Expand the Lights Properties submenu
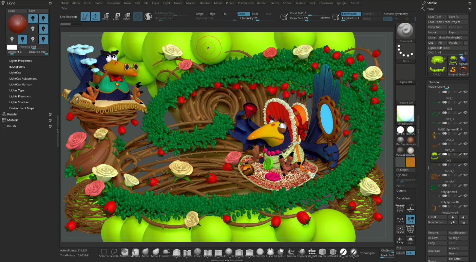476x262 pixels. click(21, 61)
